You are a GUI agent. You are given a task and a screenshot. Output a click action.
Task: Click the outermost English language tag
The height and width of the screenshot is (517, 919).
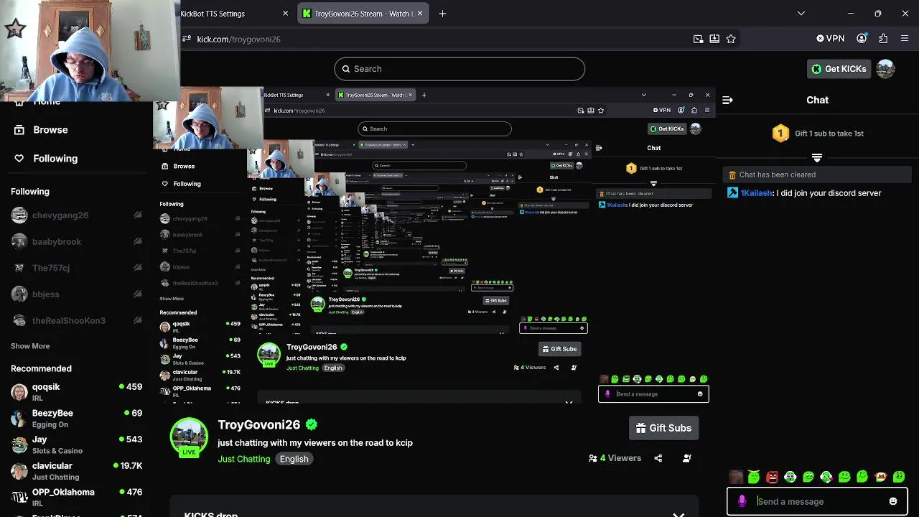tap(294, 459)
